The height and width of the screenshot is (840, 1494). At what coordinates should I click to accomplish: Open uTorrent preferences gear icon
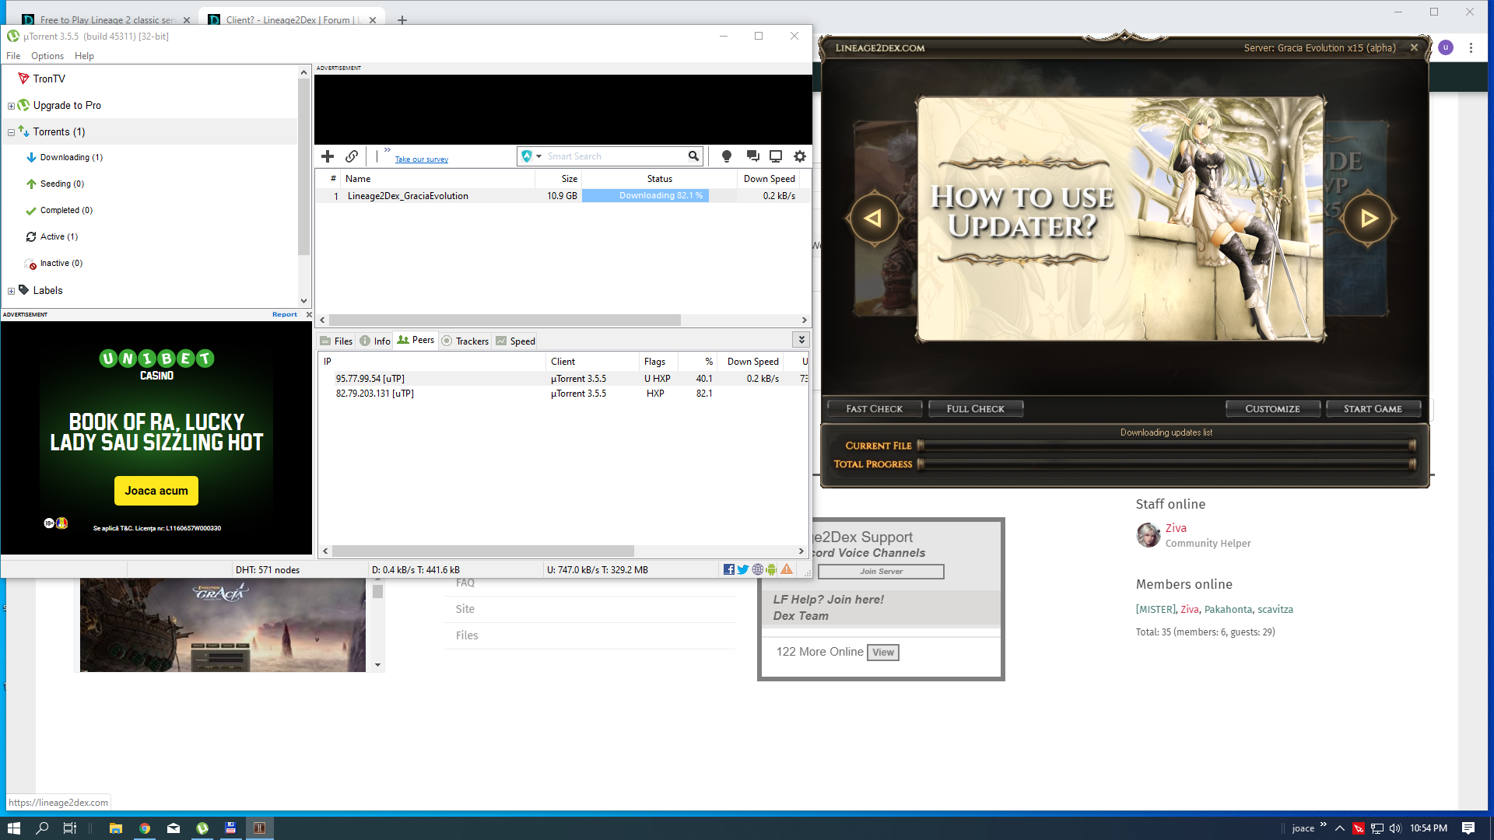800,156
